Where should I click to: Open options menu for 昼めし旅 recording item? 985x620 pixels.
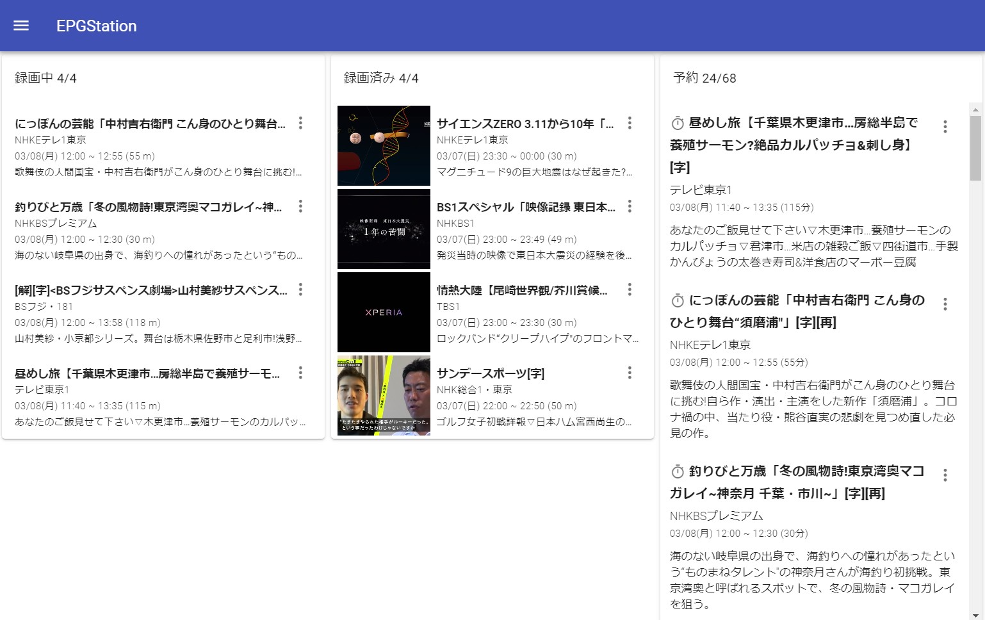click(x=300, y=373)
